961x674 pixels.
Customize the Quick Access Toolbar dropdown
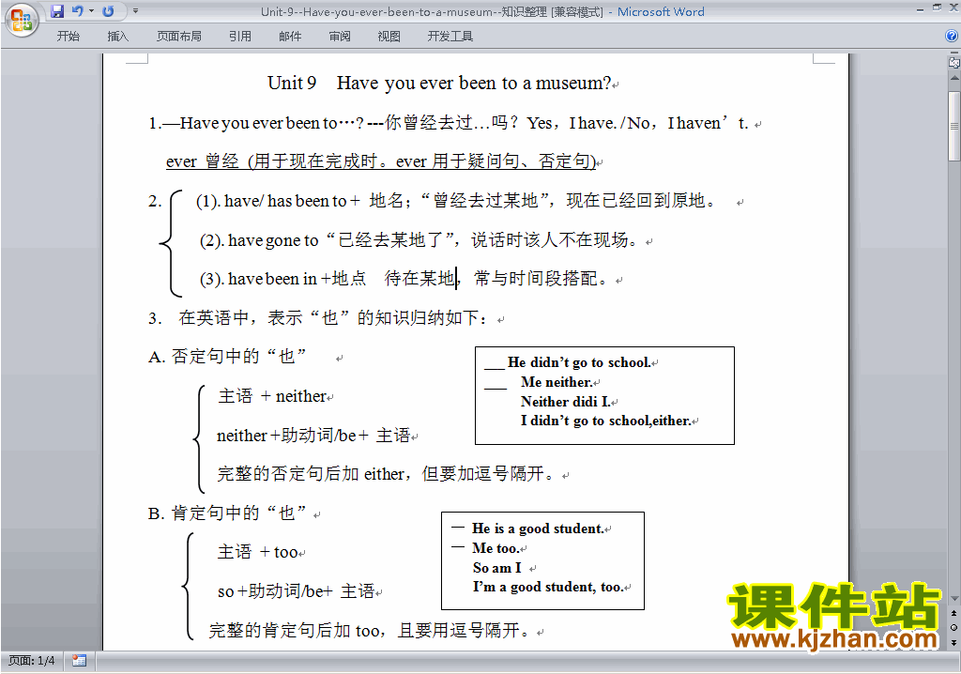click(x=135, y=11)
